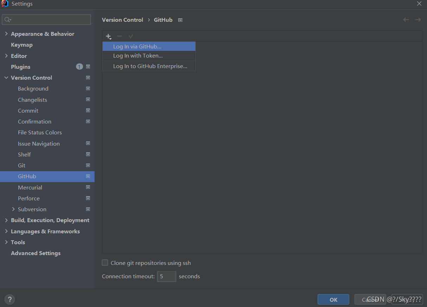Click the remove account minus icon
This screenshot has height=307, width=427.
pyautogui.click(x=119, y=36)
